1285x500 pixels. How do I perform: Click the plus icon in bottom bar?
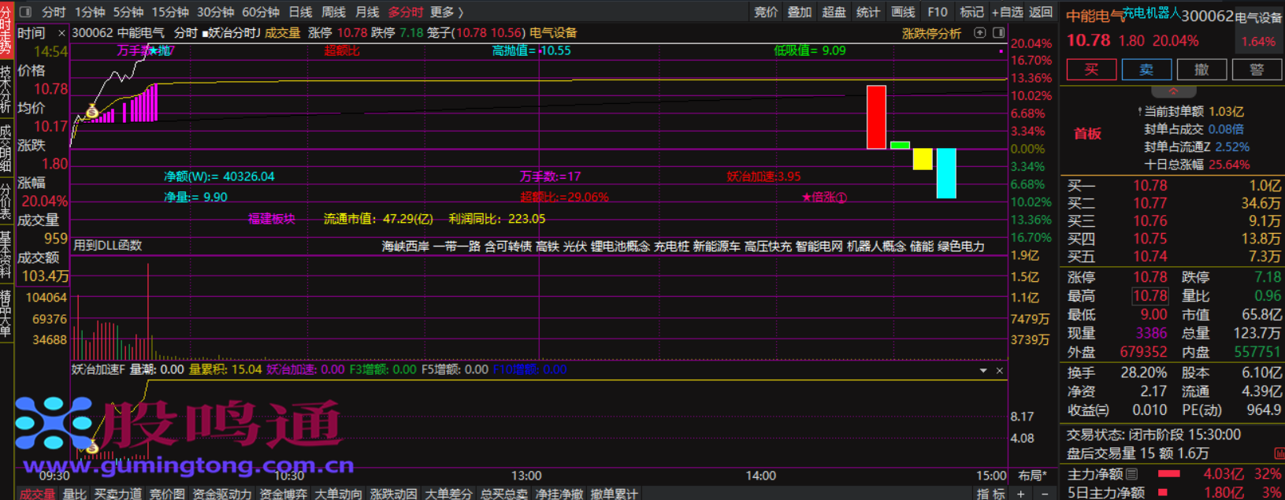[1021, 494]
